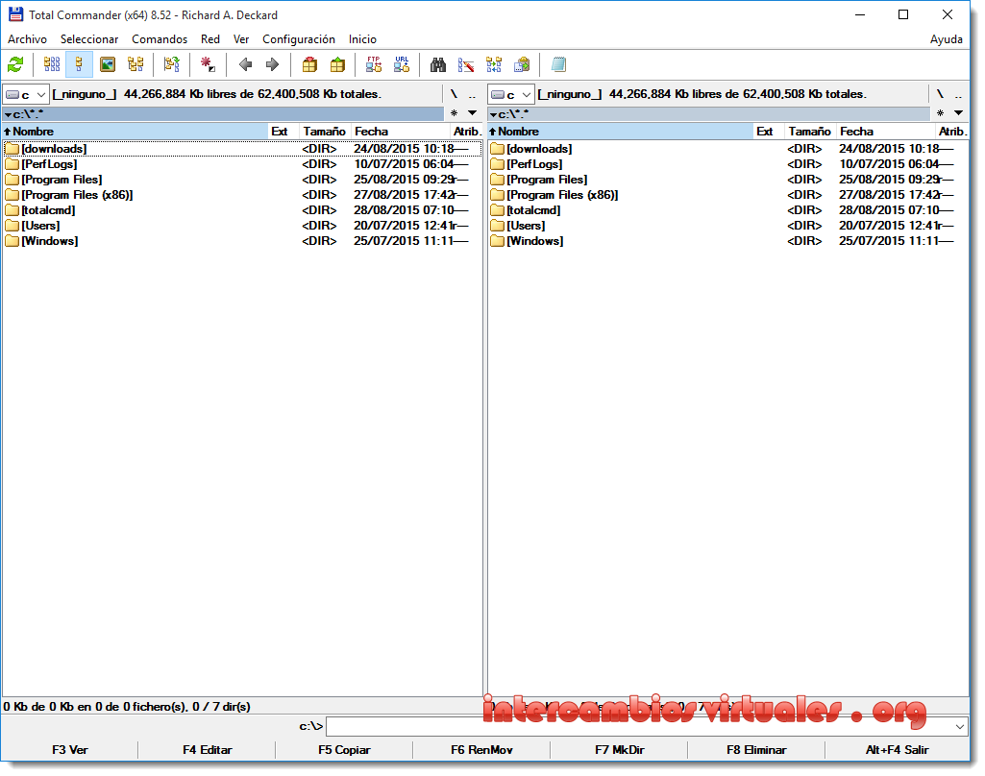Click the F5 Copiar button
Image resolution: width=985 pixels, height=776 pixels.
click(x=344, y=750)
